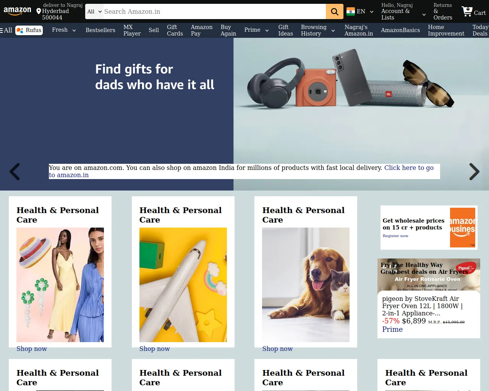Viewport: 489px width, 391px height.
Task: Open the pigeon by StoveKraft Air Fryer listing
Action: tap(423, 306)
